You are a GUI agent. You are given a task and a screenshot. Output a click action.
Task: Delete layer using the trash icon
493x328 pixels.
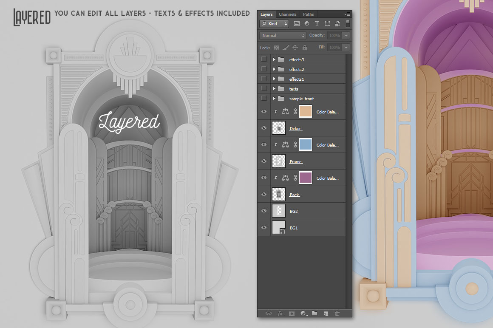pyautogui.click(x=337, y=313)
